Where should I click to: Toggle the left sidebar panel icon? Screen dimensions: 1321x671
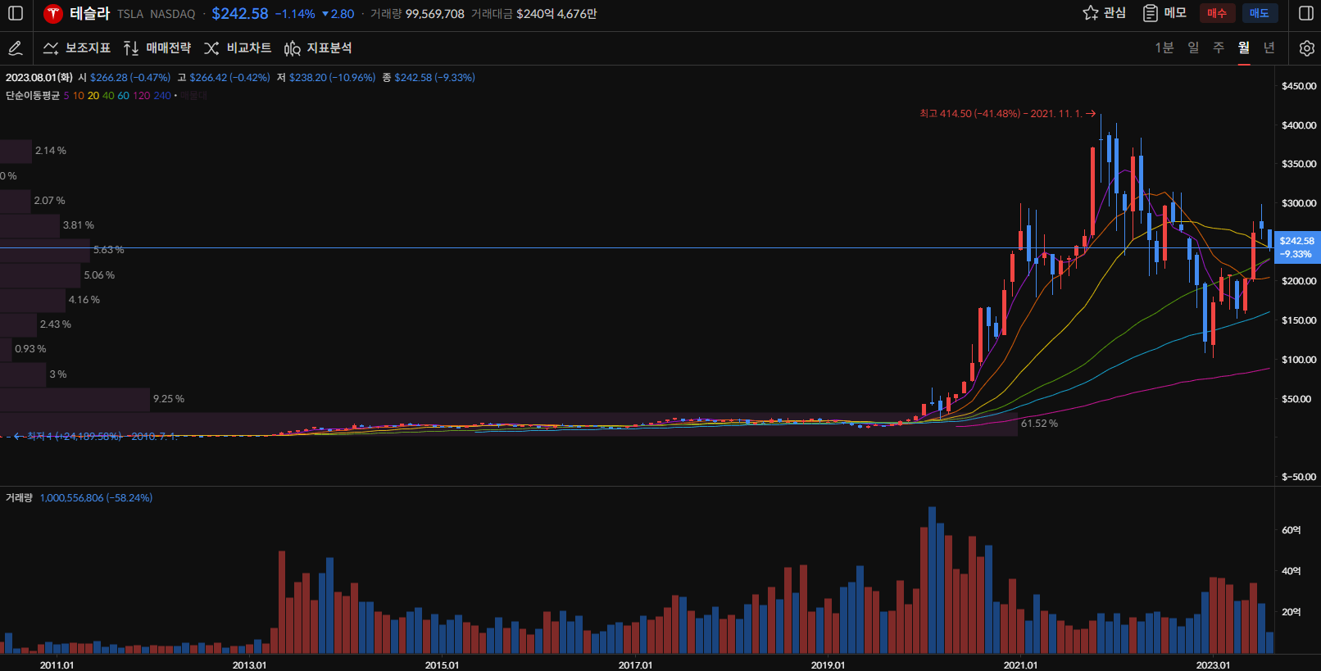[x=16, y=13]
